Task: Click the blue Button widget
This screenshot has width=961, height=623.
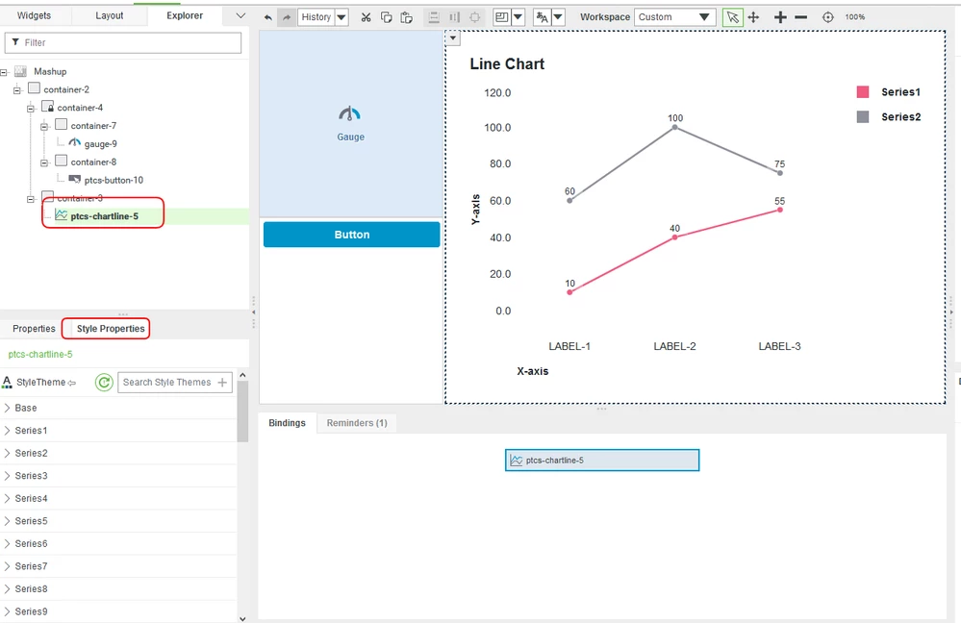Action: (352, 235)
